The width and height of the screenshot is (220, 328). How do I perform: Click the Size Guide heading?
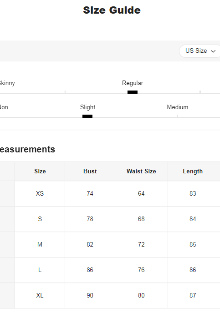(x=112, y=10)
